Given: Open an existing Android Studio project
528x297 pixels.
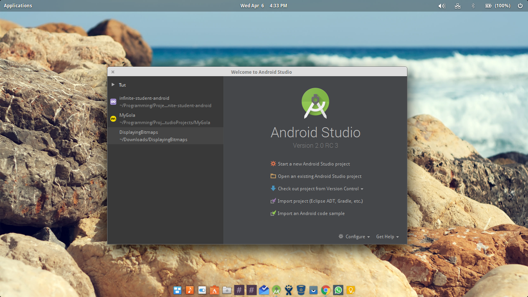Looking at the screenshot, I should 316,176.
